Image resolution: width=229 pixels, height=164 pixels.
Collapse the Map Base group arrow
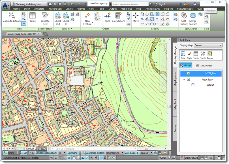(184, 79)
